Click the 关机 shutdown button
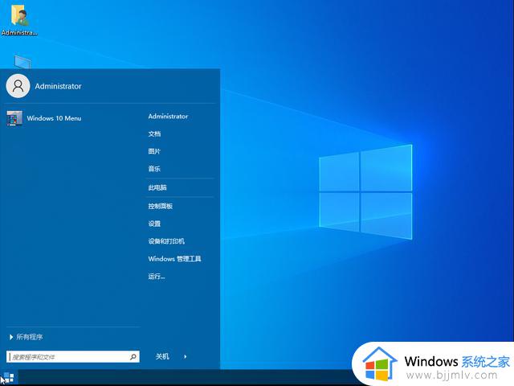The height and width of the screenshot is (386, 514). click(162, 356)
